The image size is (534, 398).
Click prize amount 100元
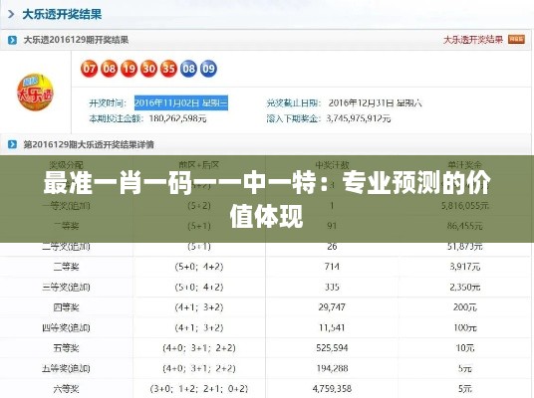click(465, 328)
